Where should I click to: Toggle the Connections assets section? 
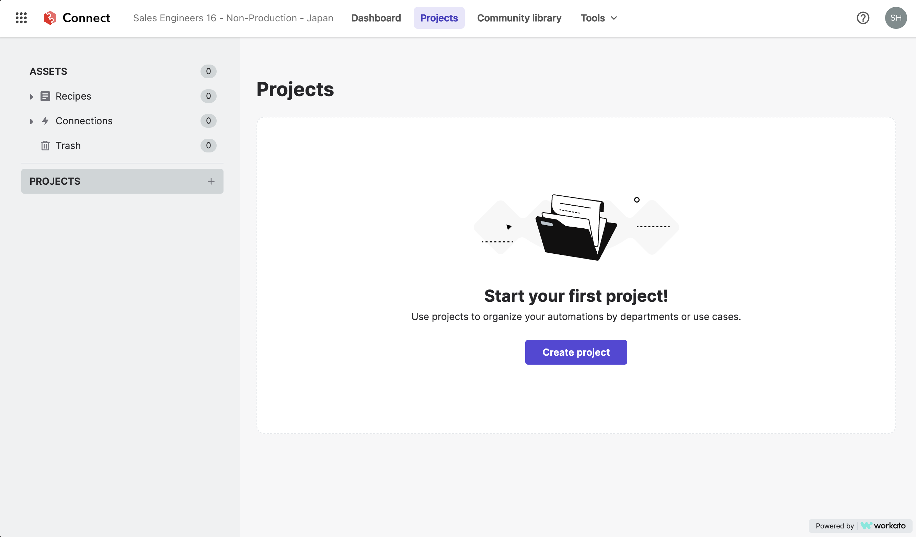pos(31,120)
